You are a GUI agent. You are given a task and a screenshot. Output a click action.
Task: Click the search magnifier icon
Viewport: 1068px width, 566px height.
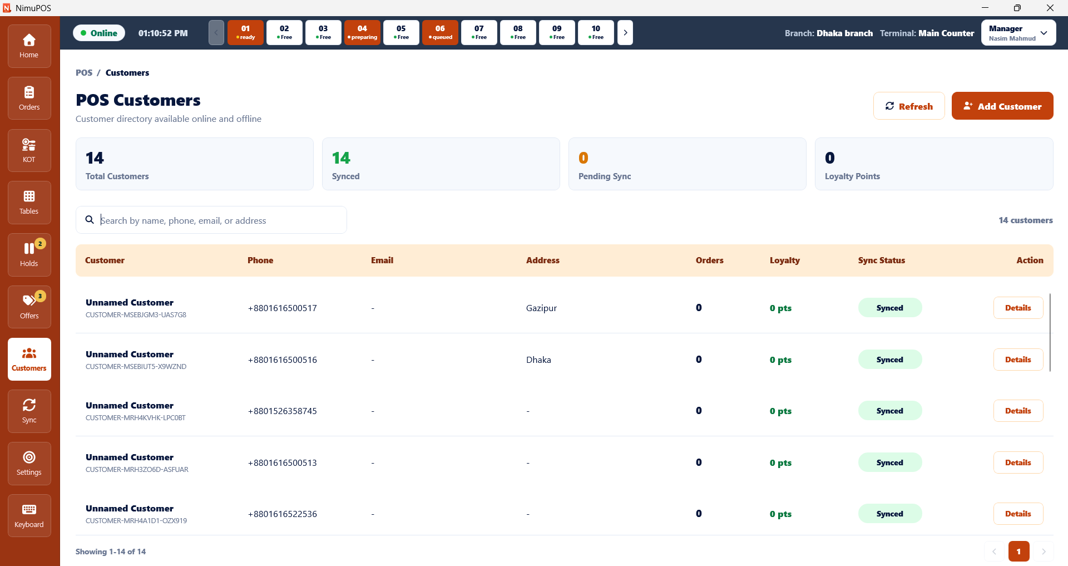[x=90, y=220]
